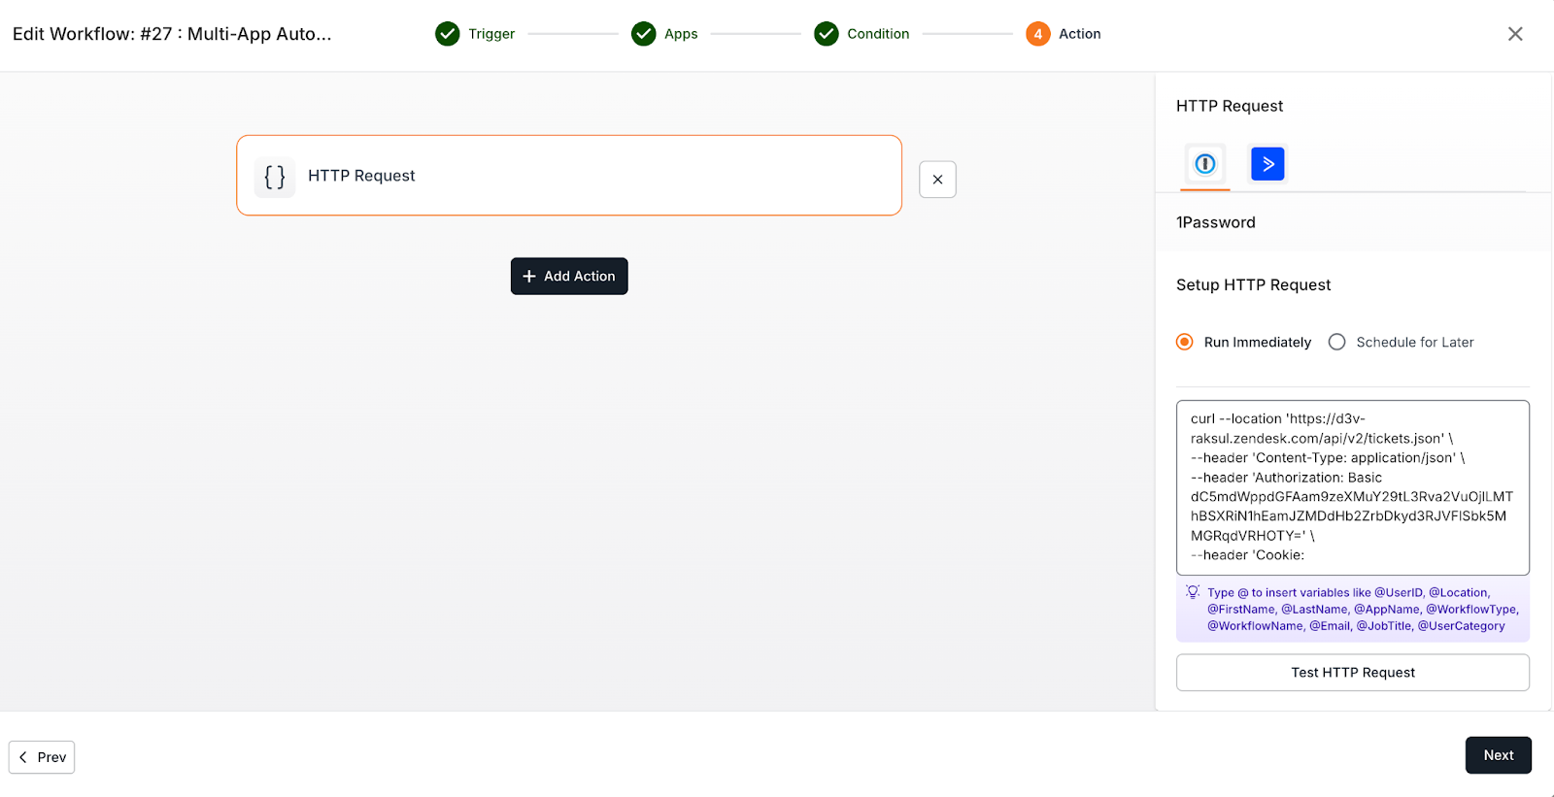
Task: Go back using the Prev button
Action: click(x=42, y=757)
